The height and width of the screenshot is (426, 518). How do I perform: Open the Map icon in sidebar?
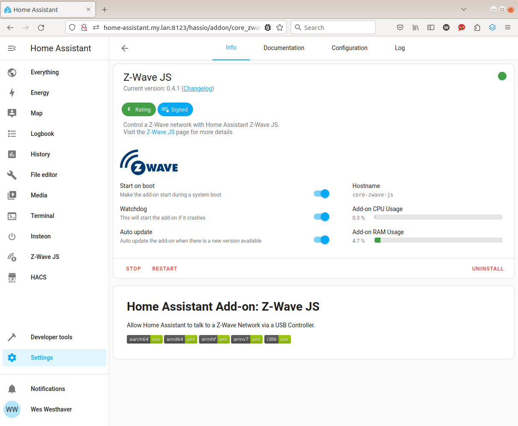(x=12, y=113)
